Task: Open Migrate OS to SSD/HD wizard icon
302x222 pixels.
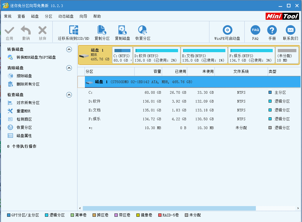Action: point(74,30)
